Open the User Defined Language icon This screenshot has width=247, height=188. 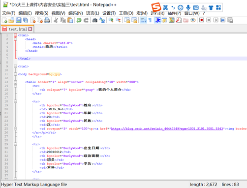[164, 20]
